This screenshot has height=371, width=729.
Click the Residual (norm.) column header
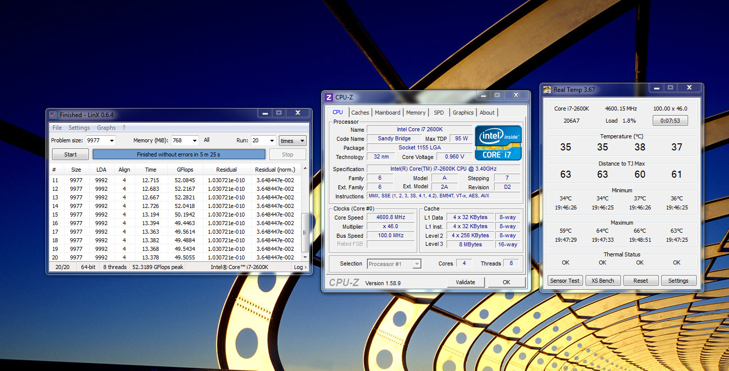pos(275,170)
